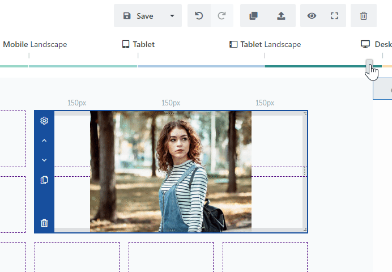Undo the last change
The image size is (392, 272).
click(199, 16)
